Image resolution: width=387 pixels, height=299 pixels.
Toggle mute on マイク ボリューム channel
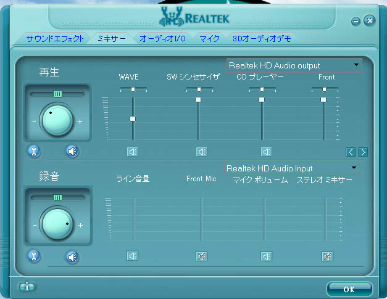[x=266, y=256]
